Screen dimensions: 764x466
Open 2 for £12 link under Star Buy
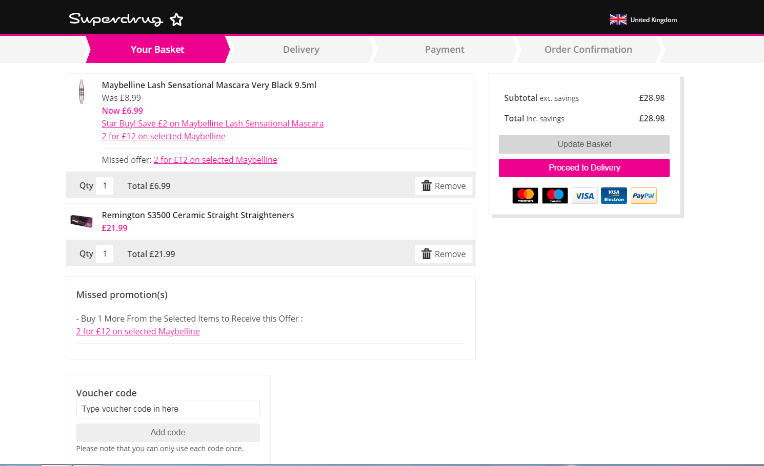pyautogui.click(x=164, y=136)
